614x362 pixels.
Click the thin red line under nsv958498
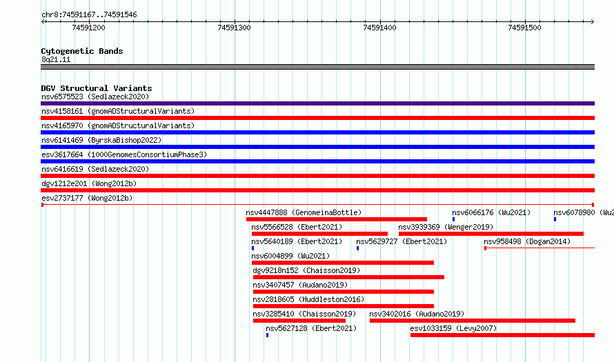tap(539, 248)
